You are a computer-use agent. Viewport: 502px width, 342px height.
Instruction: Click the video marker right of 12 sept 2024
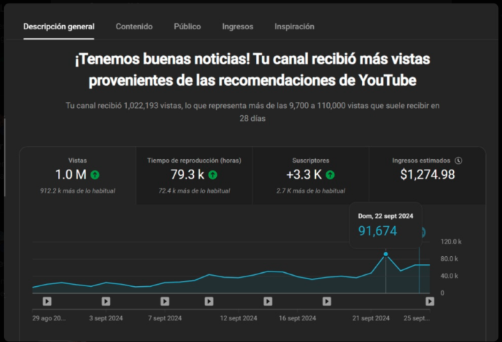point(268,302)
